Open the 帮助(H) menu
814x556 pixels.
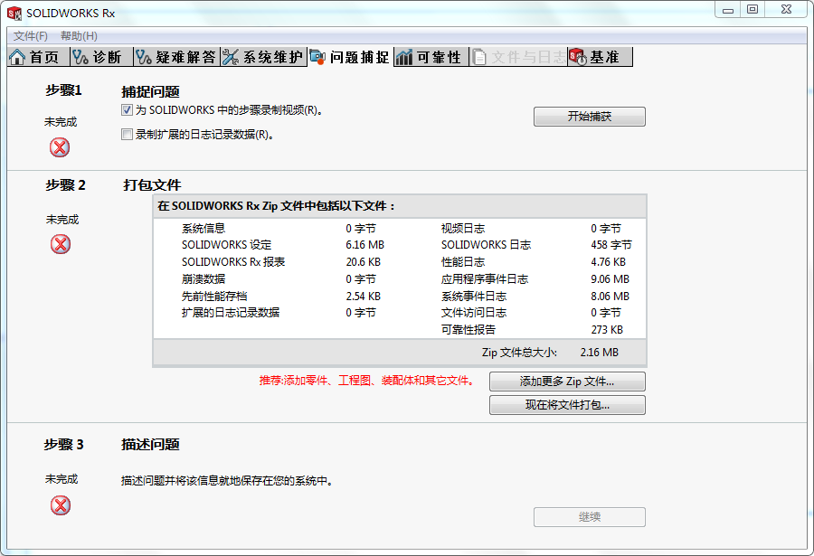tap(79, 36)
